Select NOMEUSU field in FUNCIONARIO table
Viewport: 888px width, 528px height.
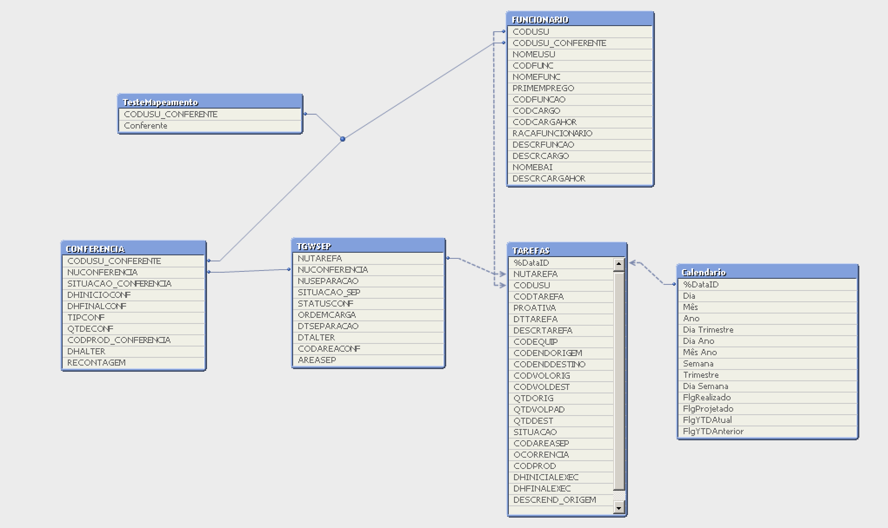click(x=534, y=54)
